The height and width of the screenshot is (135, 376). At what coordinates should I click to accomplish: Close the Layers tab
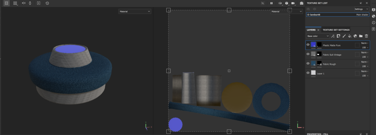[x=318, y=30]
